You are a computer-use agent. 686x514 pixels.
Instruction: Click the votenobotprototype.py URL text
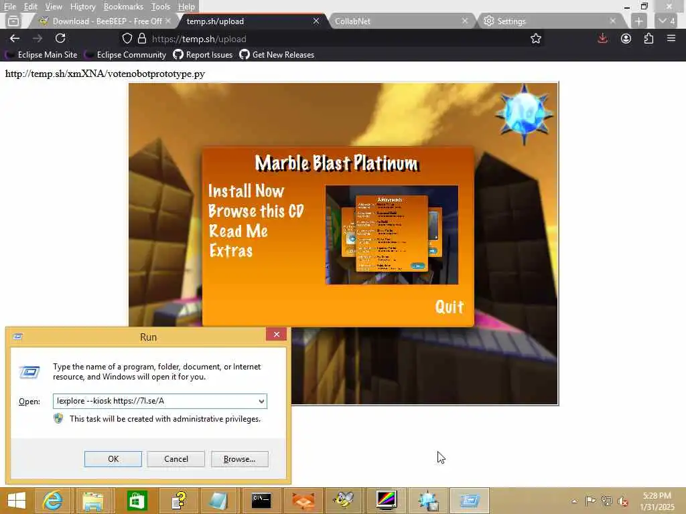tap(105, 74)
